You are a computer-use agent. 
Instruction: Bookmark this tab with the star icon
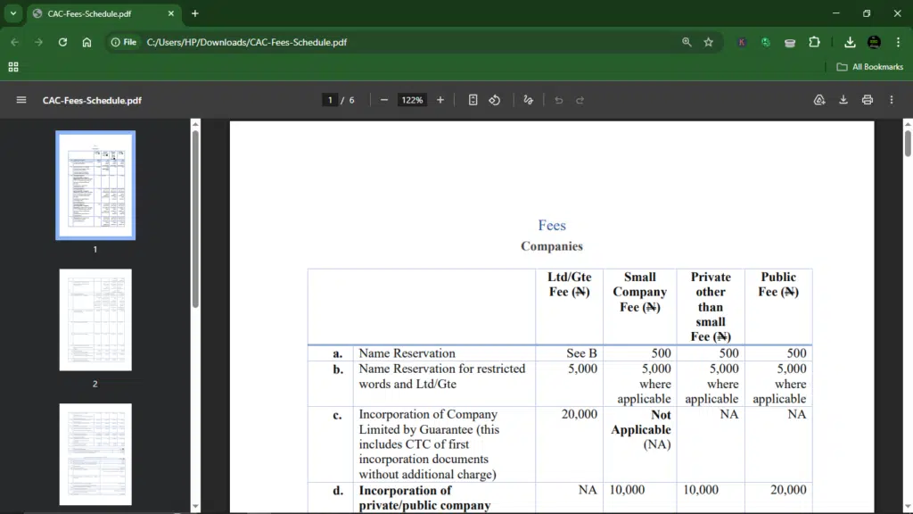point(709,42)
